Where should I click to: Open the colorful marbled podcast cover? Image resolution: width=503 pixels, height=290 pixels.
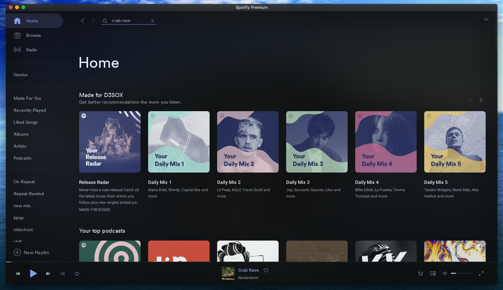coord(455,251)
